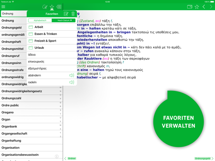
Task: Tap the favorites star in left toolbar
Action: point(52,7)
